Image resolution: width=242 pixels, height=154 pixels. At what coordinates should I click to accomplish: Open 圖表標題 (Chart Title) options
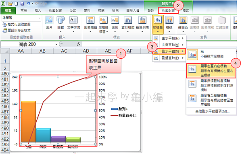click(90, 24)
